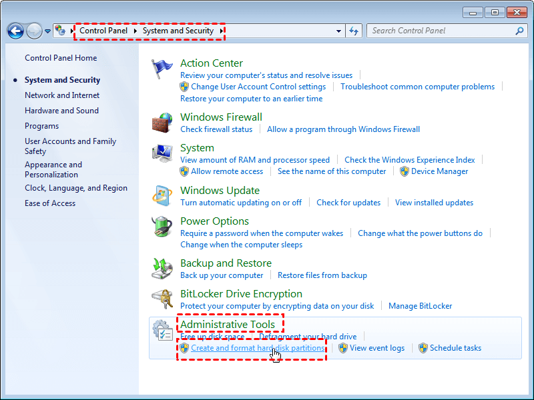Click shield icon beside Schedule tasks

click(423, 348)
